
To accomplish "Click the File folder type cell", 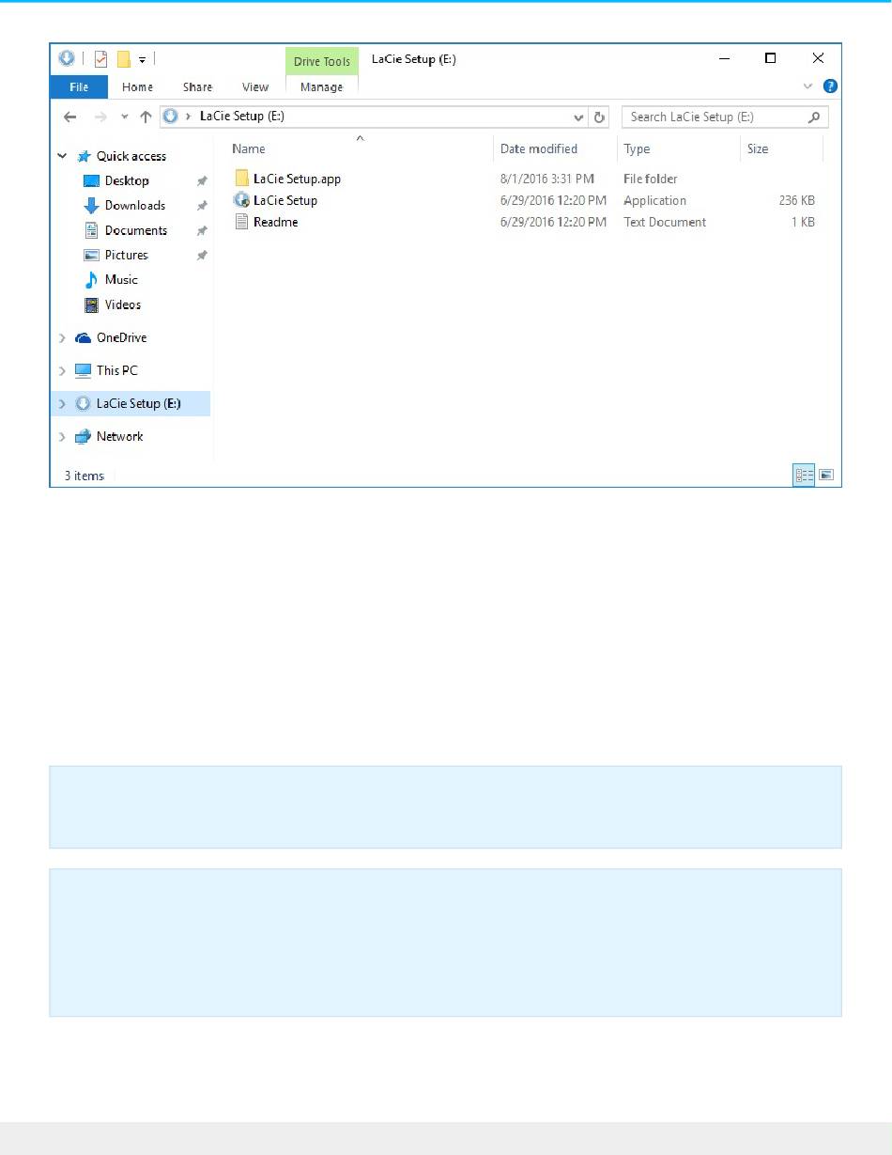I will tap(651, 179).
